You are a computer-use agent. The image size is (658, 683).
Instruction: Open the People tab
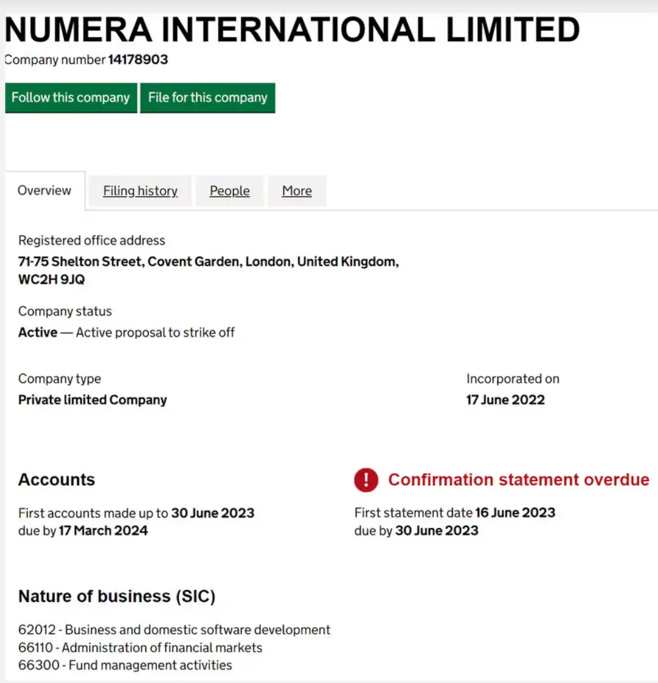coord(229,190)
